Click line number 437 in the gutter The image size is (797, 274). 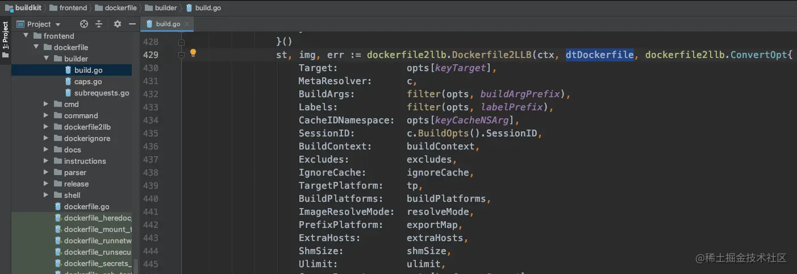point(151,159)
